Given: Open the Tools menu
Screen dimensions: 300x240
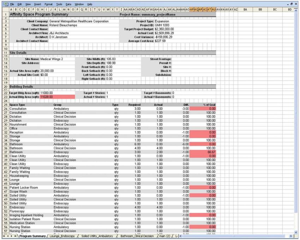Looking at the screenshot, I should click(59, 4).
